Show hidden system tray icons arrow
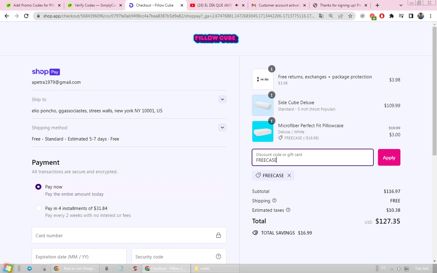437x273 pixels. [x=392, y=268]
